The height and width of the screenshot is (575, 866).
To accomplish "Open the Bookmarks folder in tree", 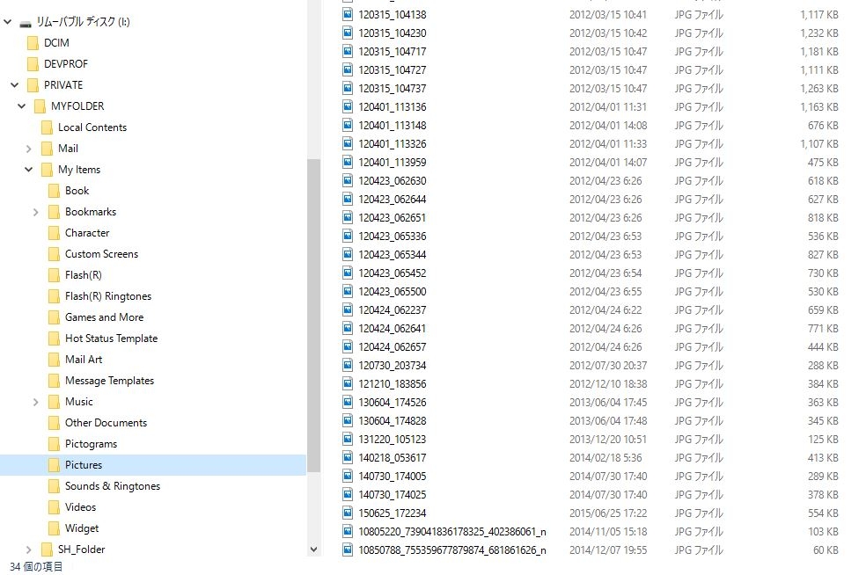I will [x=91, y=212].
